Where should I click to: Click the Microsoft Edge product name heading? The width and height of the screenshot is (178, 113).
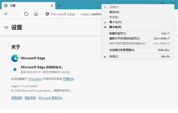pos(33,58)
